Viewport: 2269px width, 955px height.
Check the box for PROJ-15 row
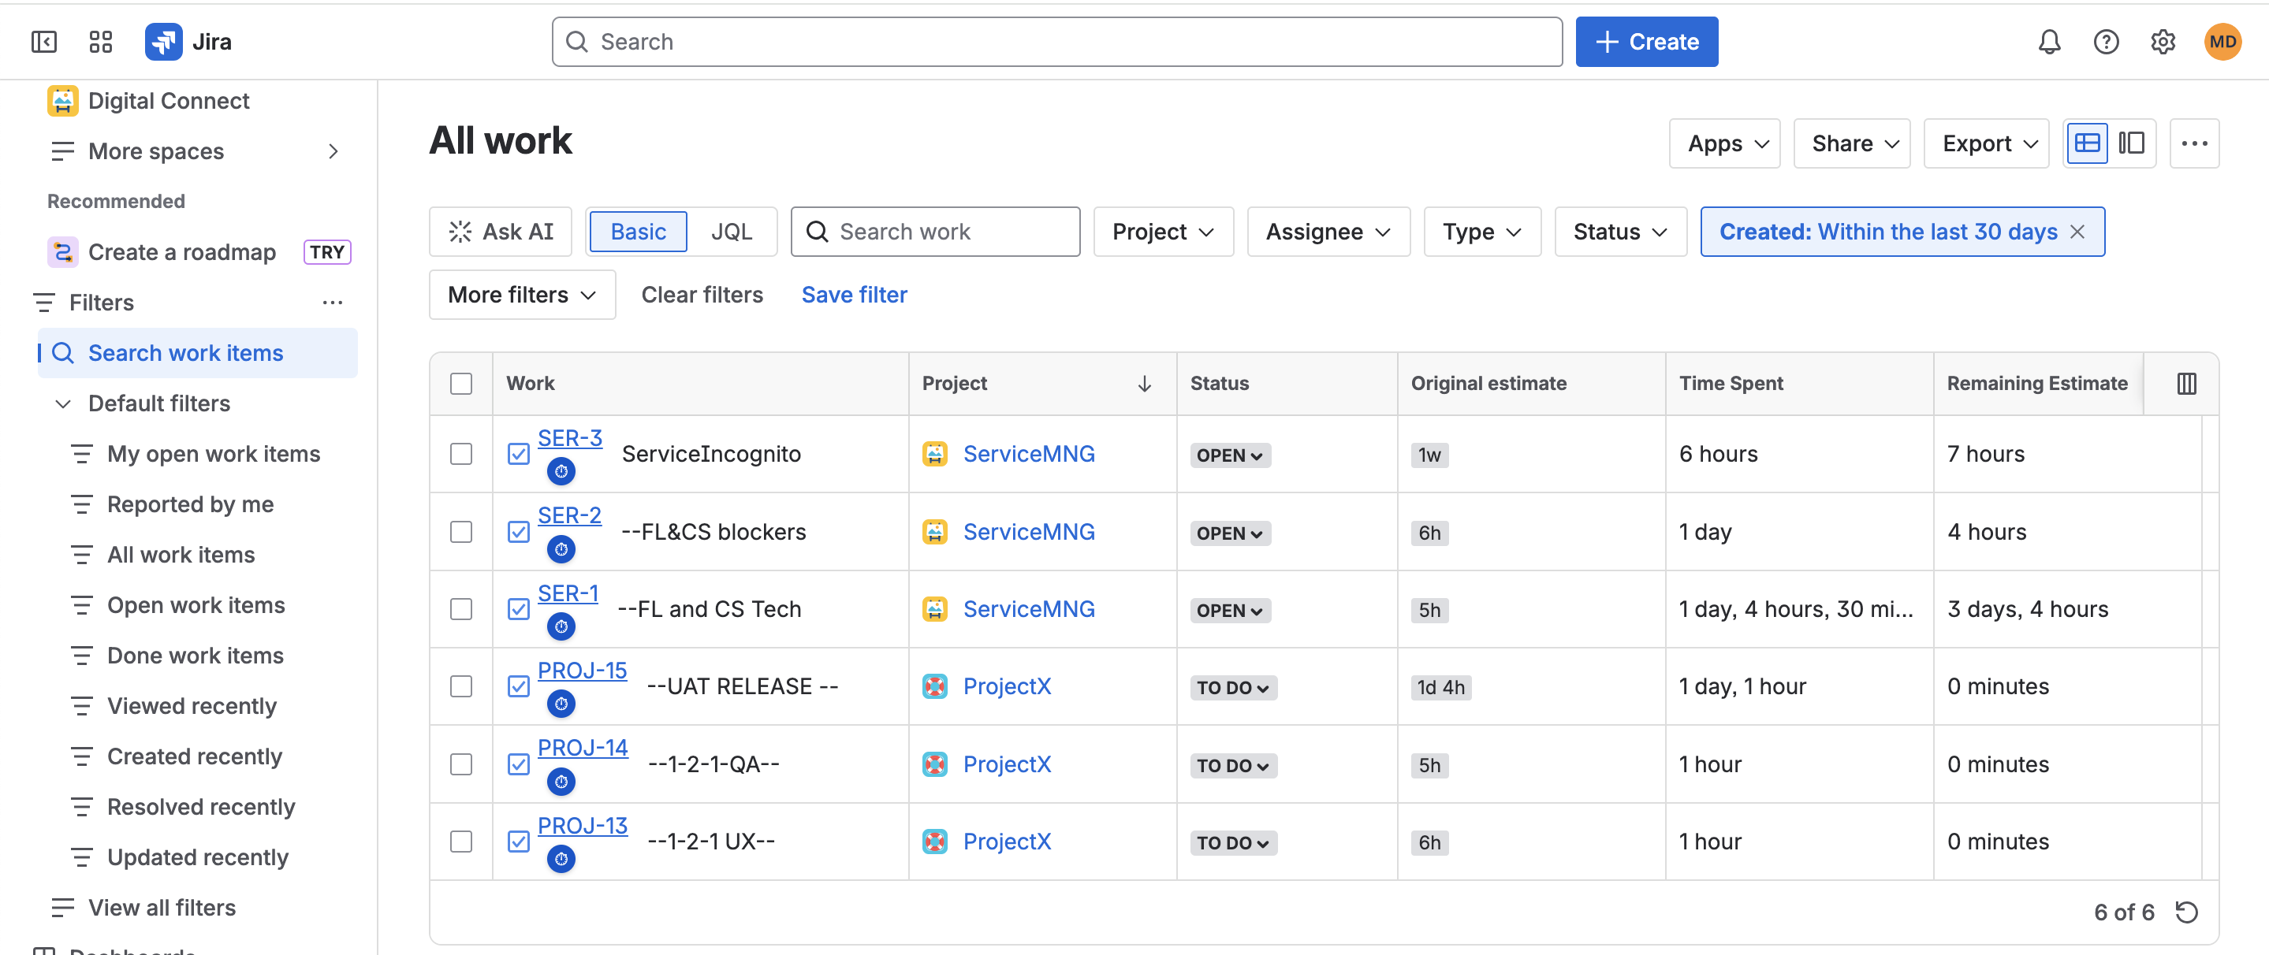[460, 686]
